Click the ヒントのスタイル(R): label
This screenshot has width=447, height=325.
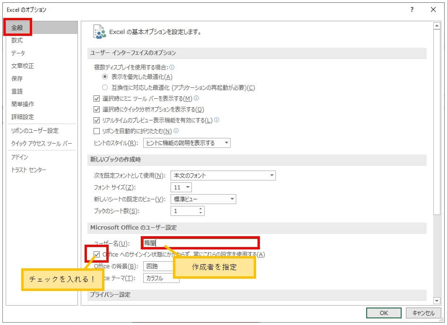[116, 143]
